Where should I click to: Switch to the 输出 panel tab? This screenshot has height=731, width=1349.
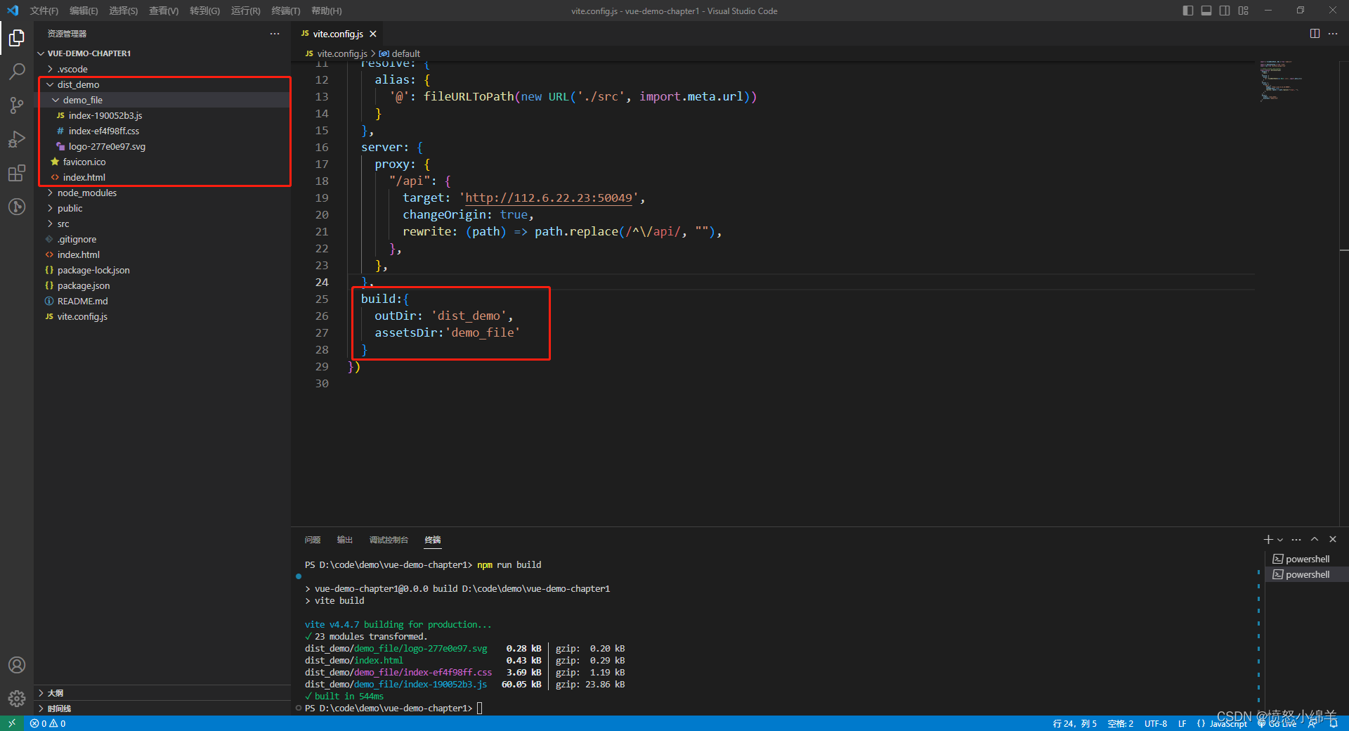[344, 540]
